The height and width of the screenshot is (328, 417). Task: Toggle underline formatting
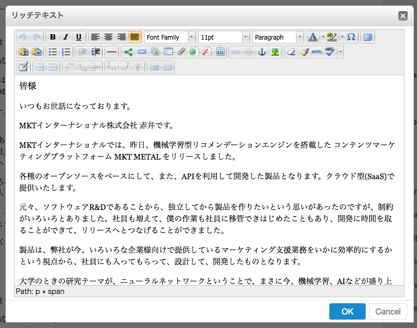pos(79,37)
